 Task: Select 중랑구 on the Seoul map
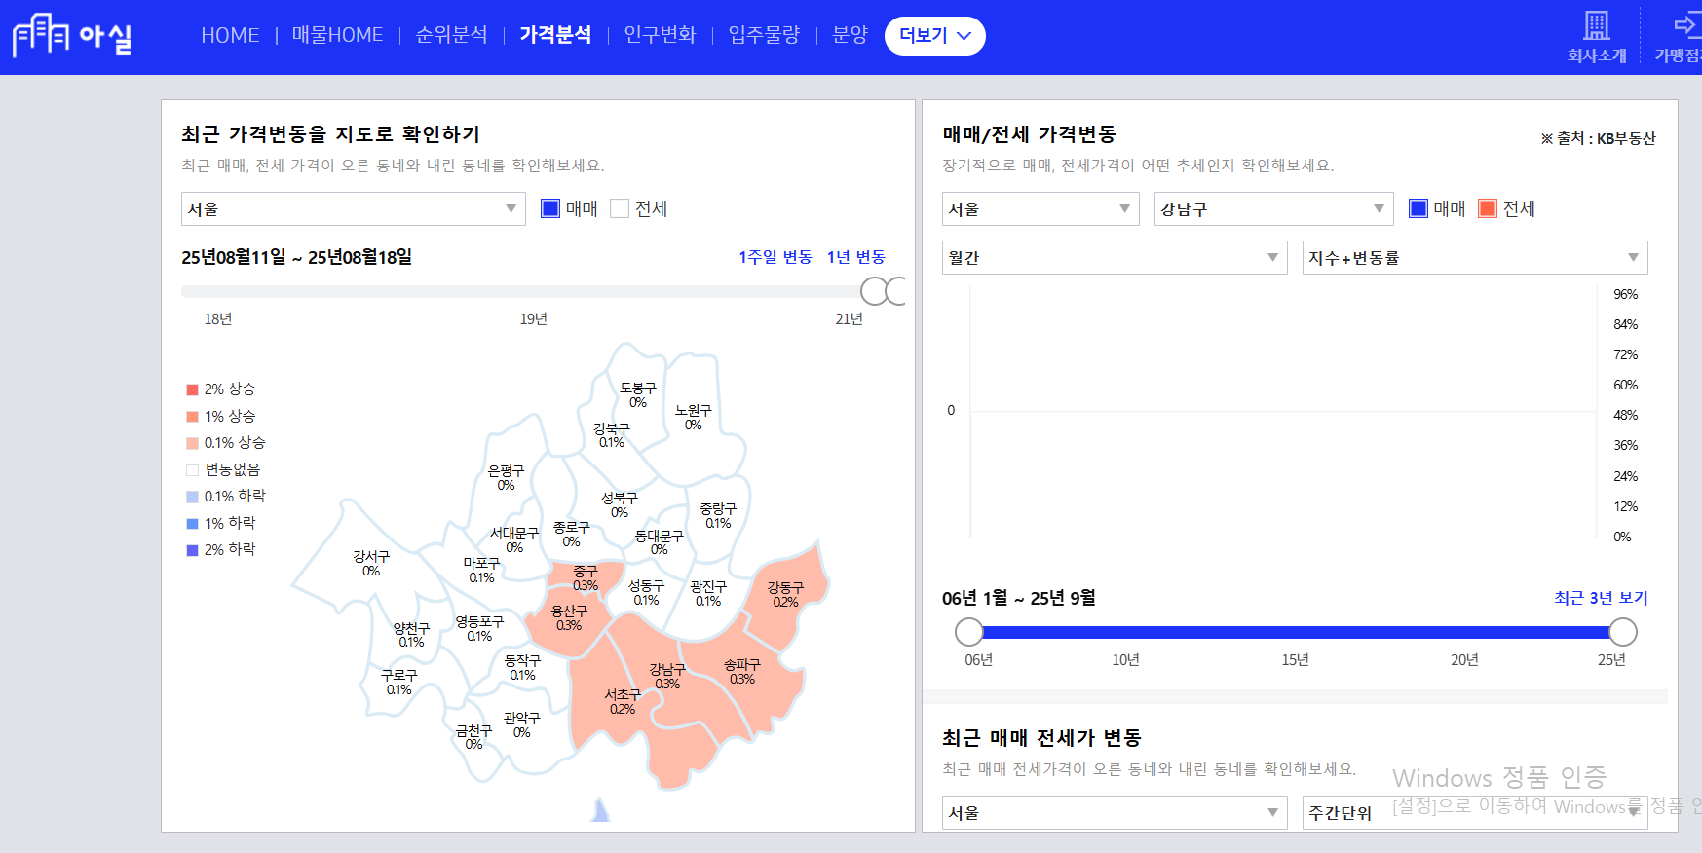click(718, 515)
